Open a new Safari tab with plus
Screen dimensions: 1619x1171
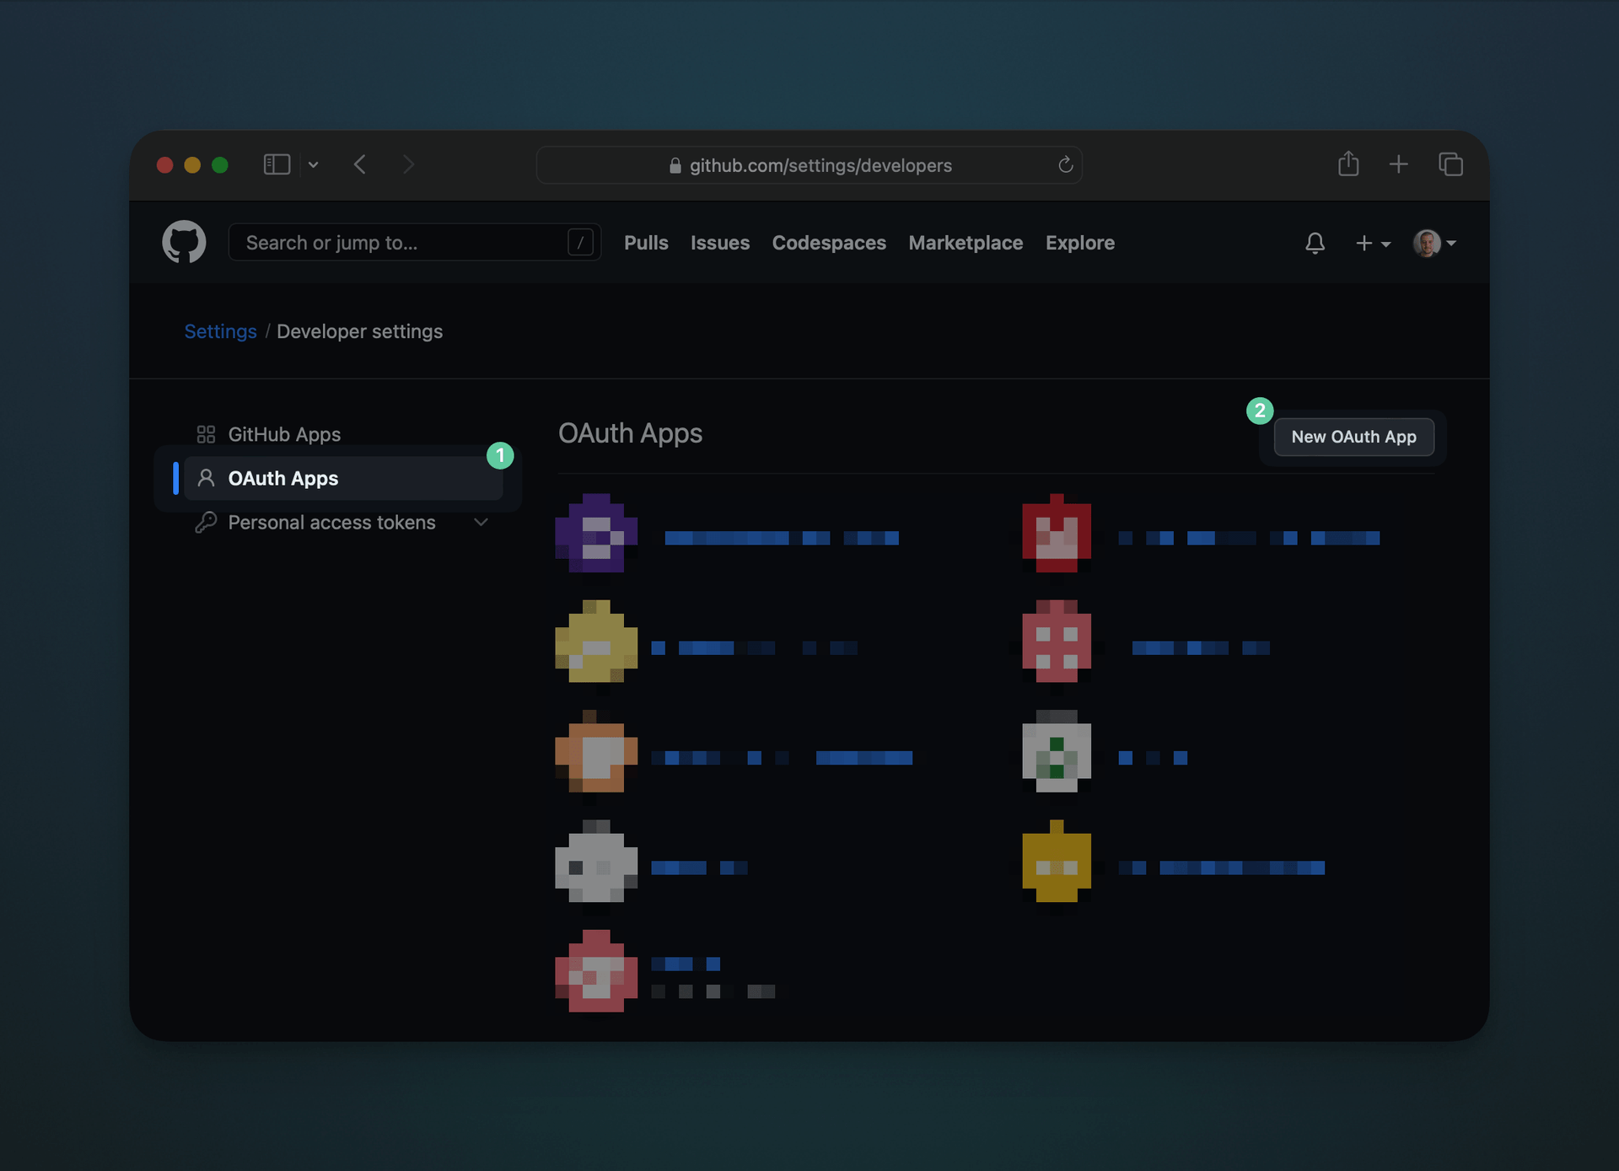click(x=1398, y=164)
